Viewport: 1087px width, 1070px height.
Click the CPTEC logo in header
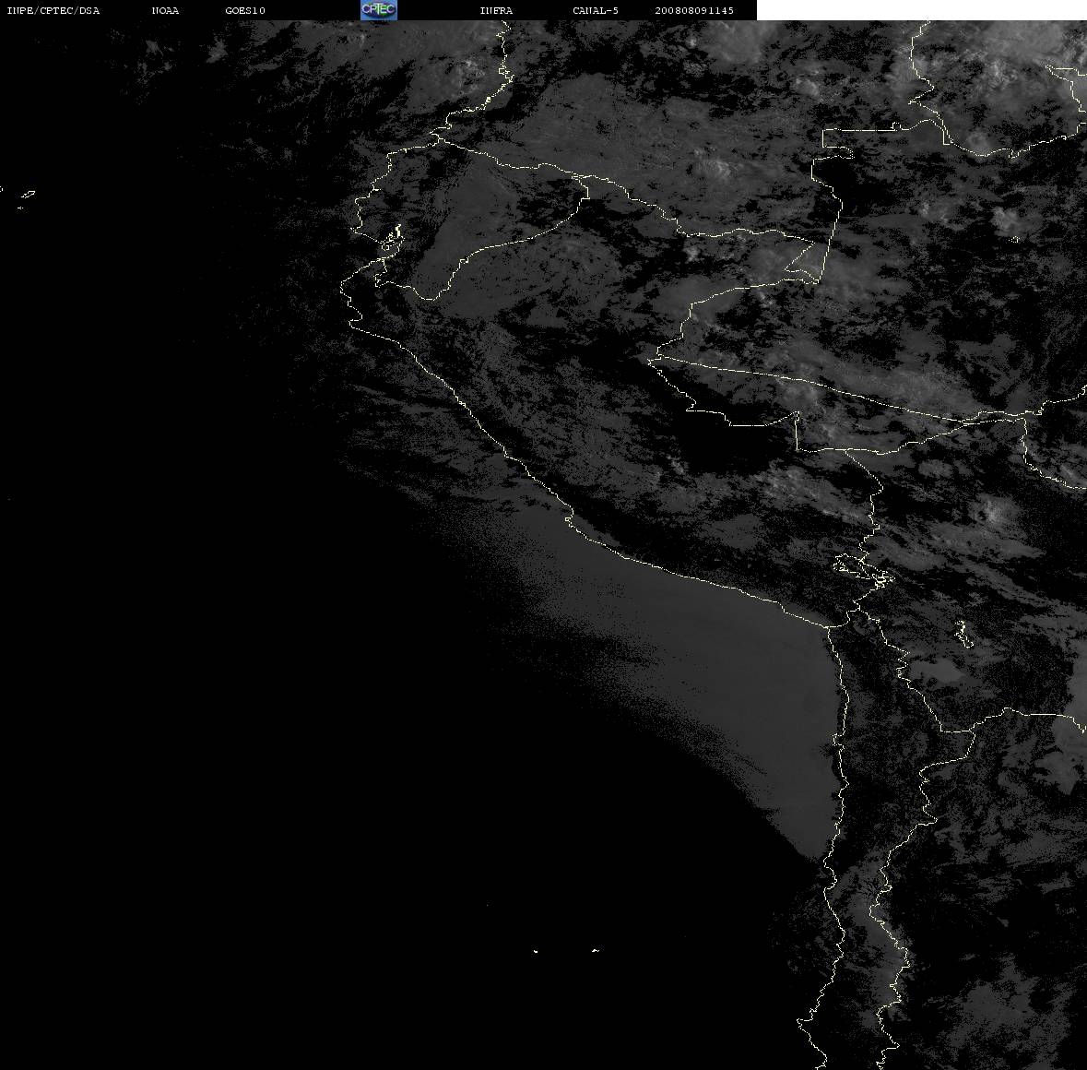[x=379, y=10]
